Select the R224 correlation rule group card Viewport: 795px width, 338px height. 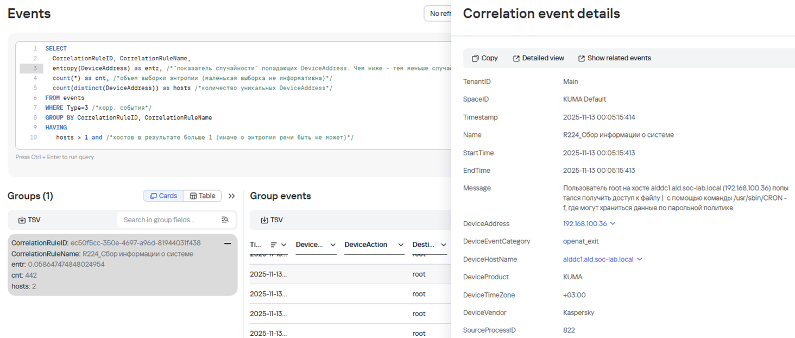pos(122,265)
